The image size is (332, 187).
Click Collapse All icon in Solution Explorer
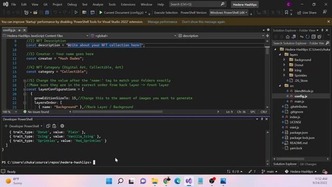tap(313, 37)
